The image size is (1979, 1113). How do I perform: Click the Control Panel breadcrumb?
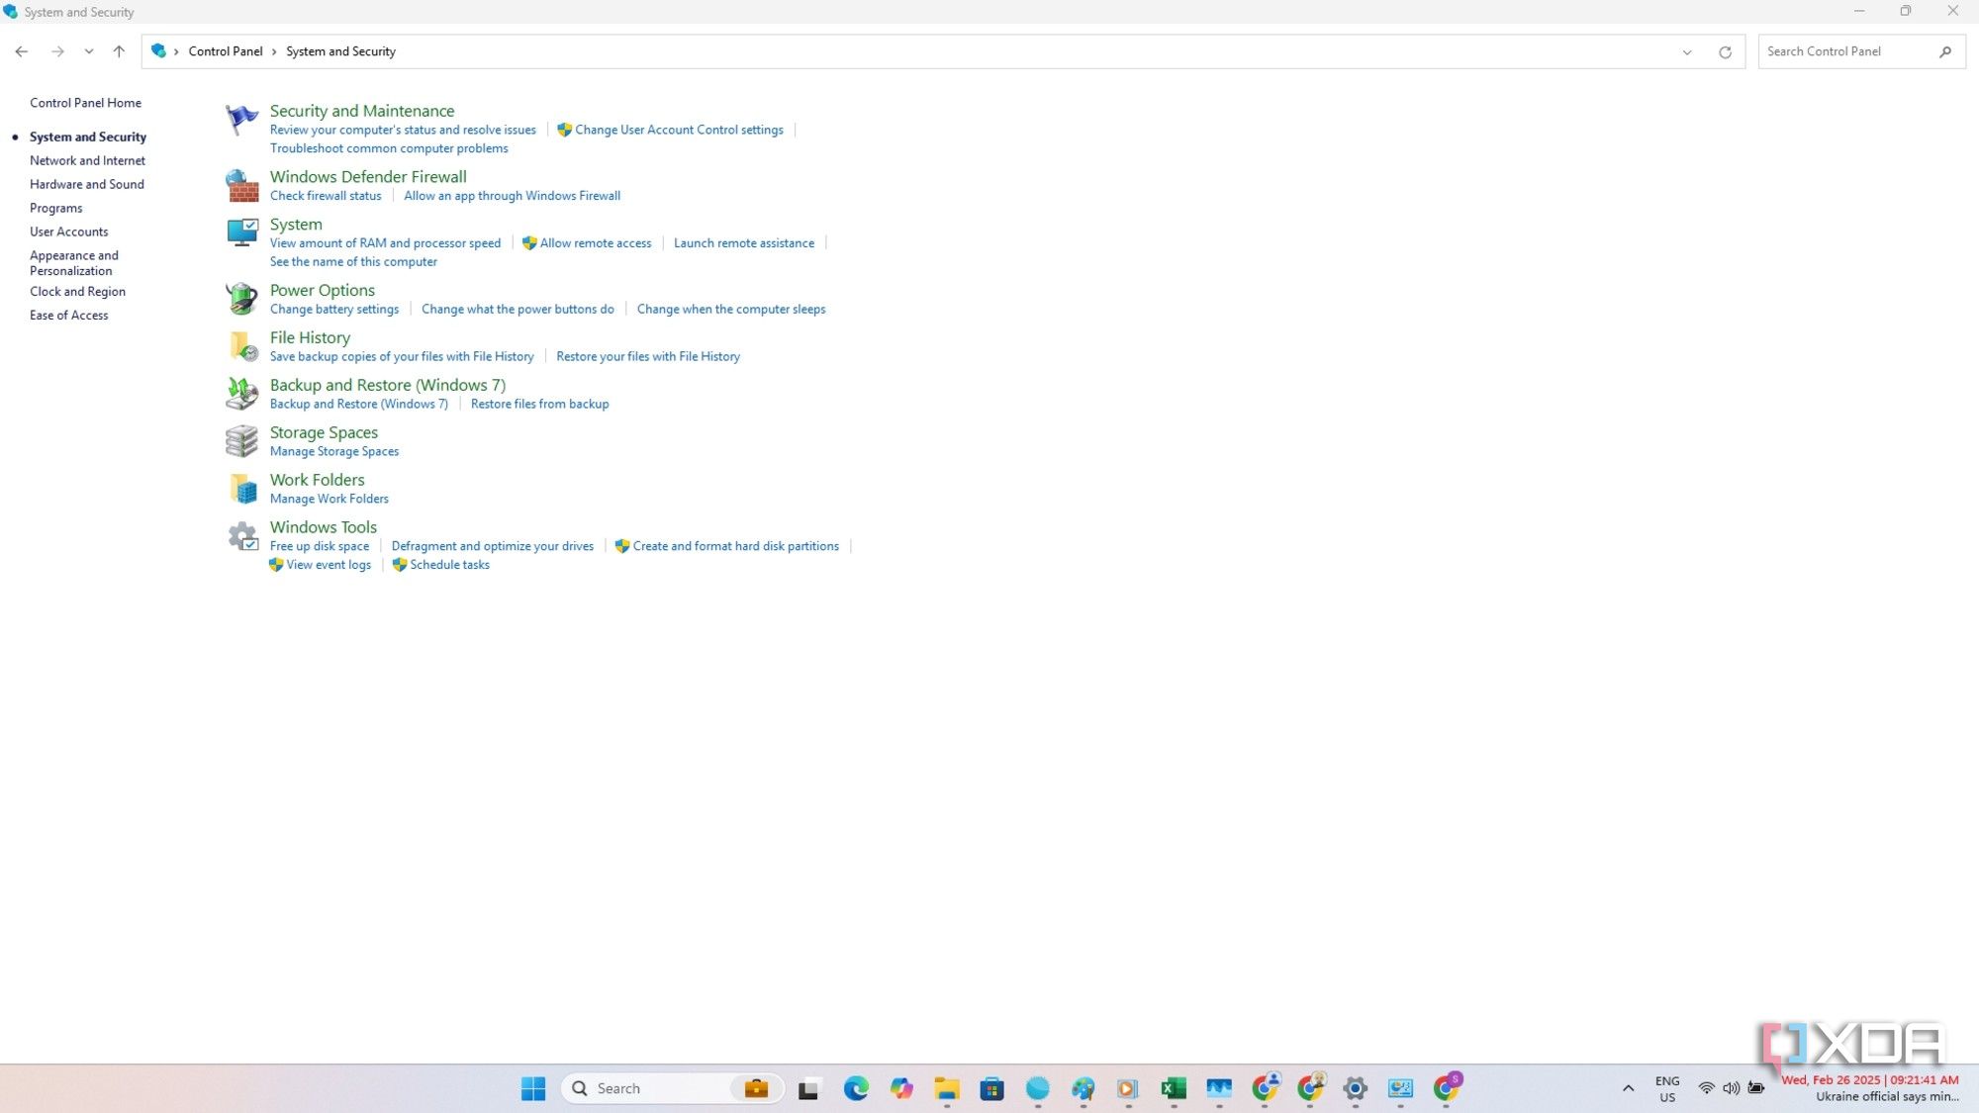226,51
